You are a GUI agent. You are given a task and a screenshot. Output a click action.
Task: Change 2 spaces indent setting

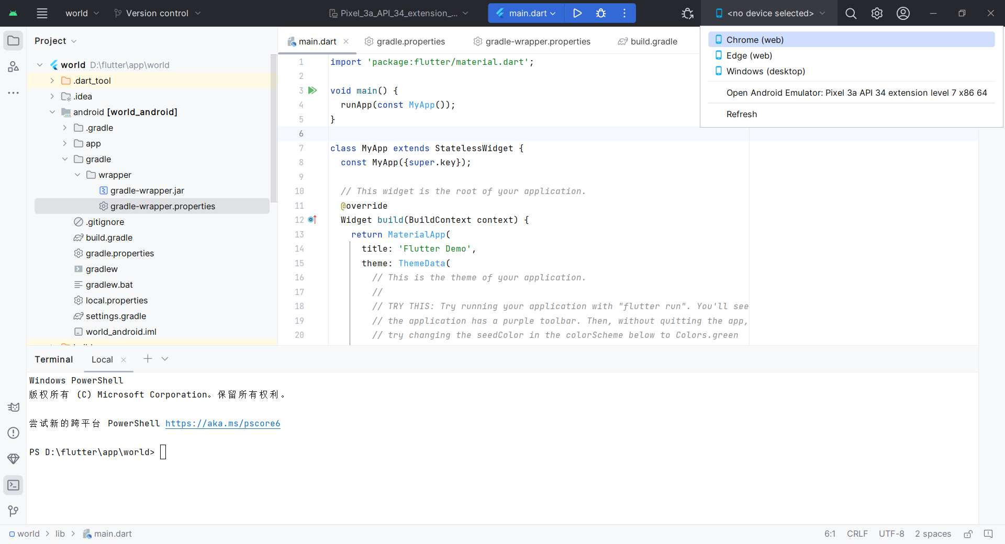[933, 534]
